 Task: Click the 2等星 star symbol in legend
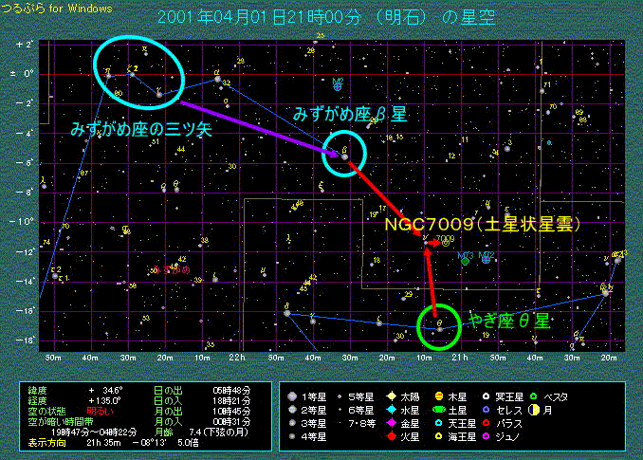[x=292, y=410]
